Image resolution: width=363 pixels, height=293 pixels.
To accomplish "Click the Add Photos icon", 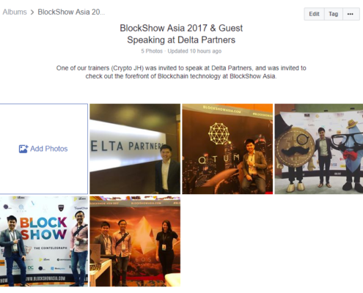I will (x=23, y=149).
